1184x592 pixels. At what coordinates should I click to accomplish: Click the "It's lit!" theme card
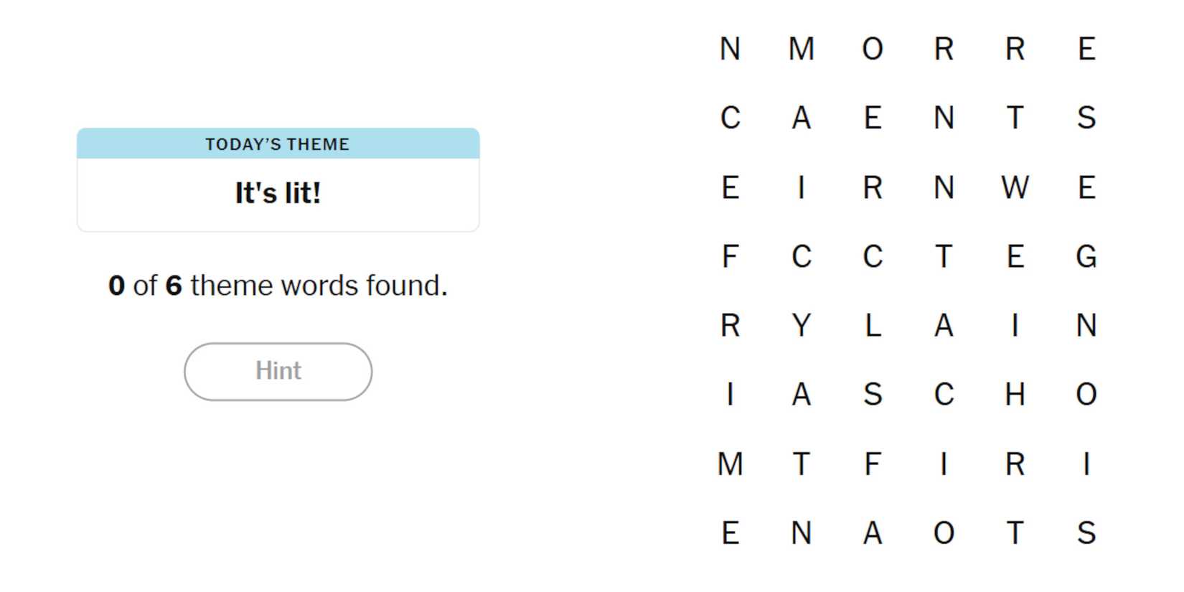click(278, 193)
